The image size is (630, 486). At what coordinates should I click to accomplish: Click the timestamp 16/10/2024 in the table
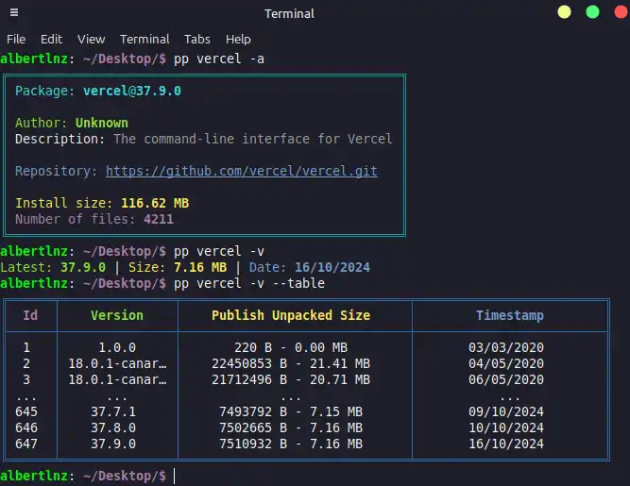pyautogui.click(x=506, y=444)
